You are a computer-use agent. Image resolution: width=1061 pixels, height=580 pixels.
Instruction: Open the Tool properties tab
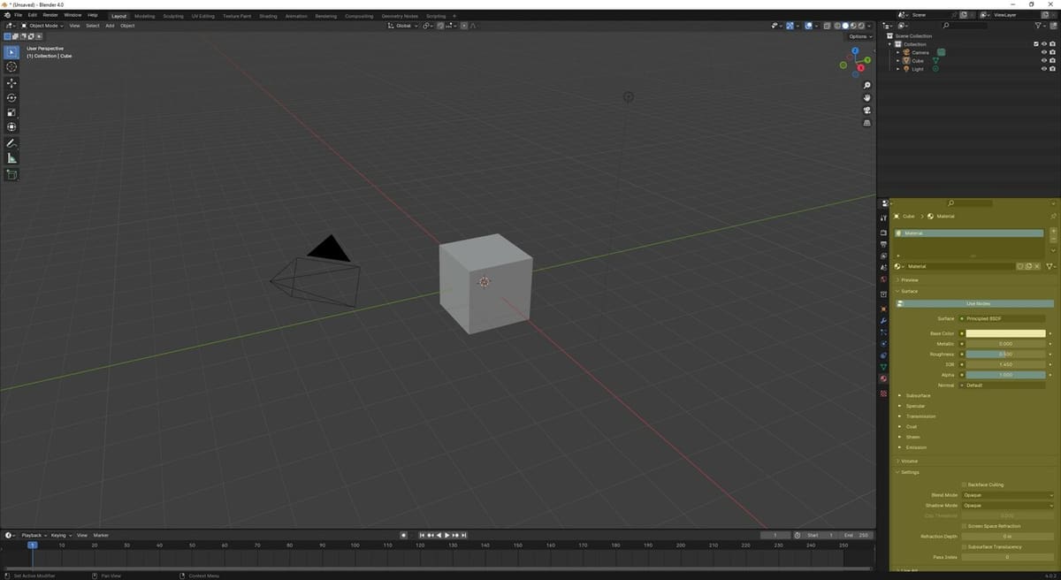coord(883,217)
